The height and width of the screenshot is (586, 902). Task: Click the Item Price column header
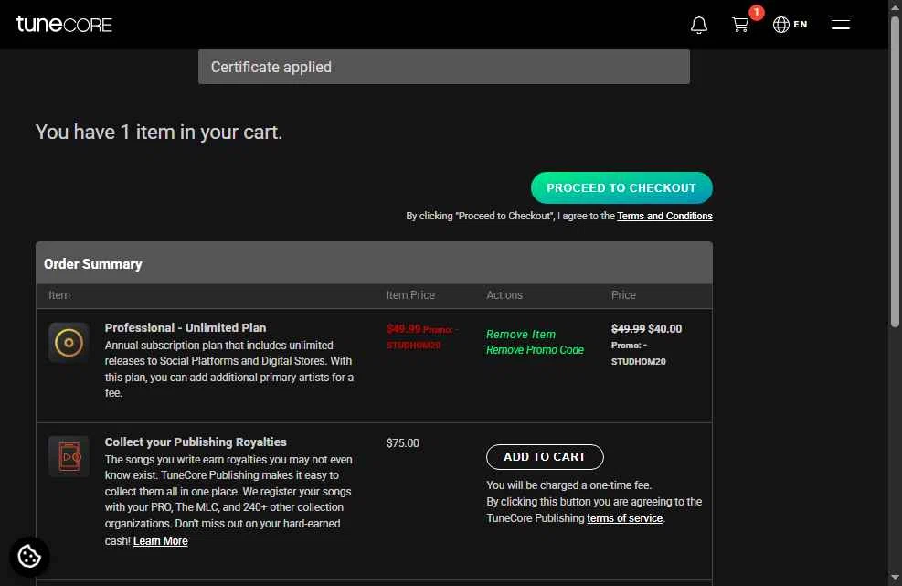[410, 295]
